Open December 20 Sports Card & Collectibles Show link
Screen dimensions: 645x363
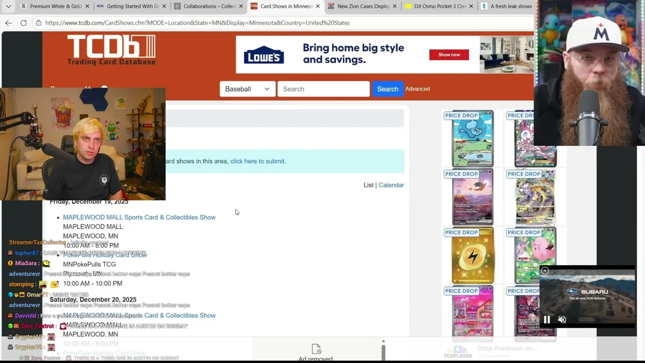point(139,316)
